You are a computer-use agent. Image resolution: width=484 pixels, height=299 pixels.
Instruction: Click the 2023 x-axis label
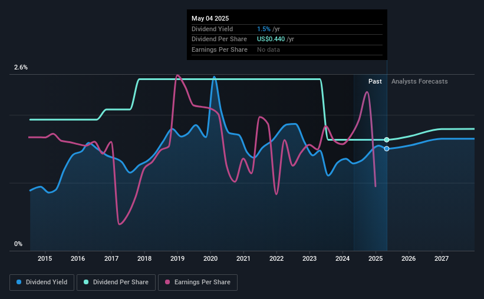click(310, 258)
